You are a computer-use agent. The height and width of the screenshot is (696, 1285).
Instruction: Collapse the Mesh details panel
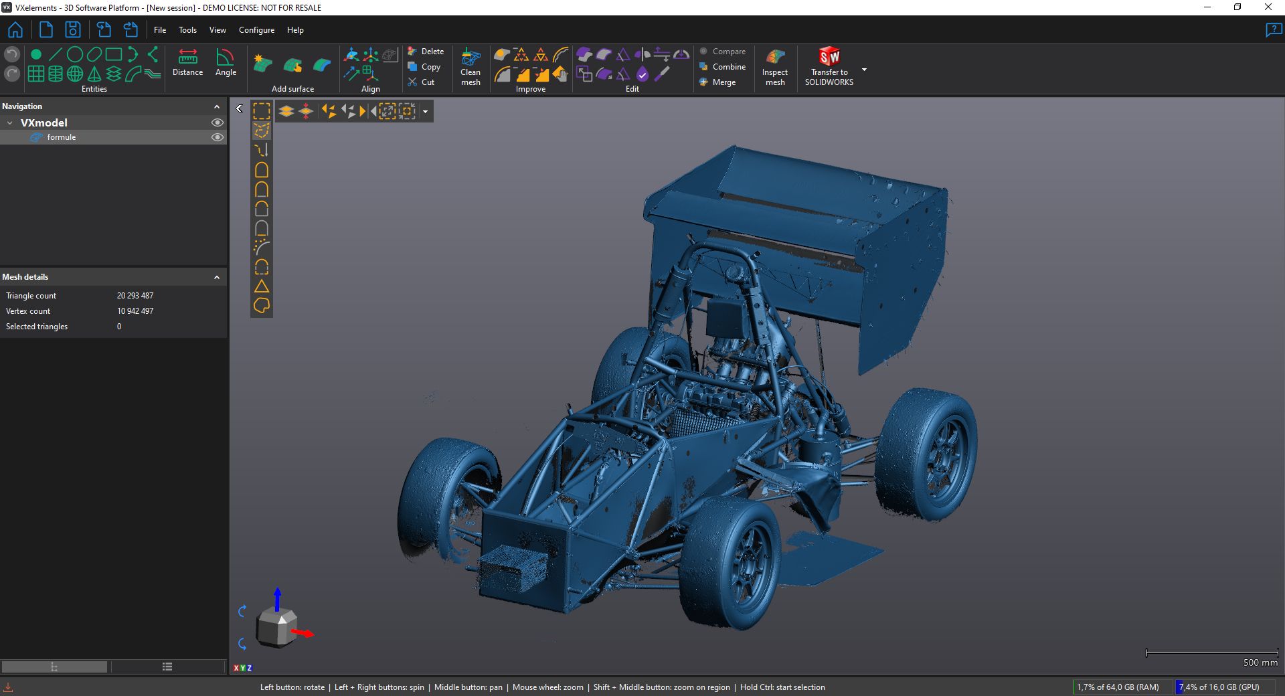point(217,277)
